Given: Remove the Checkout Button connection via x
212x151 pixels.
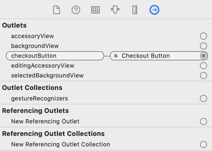Looking at the screenshot, I should tap(116, 56).
